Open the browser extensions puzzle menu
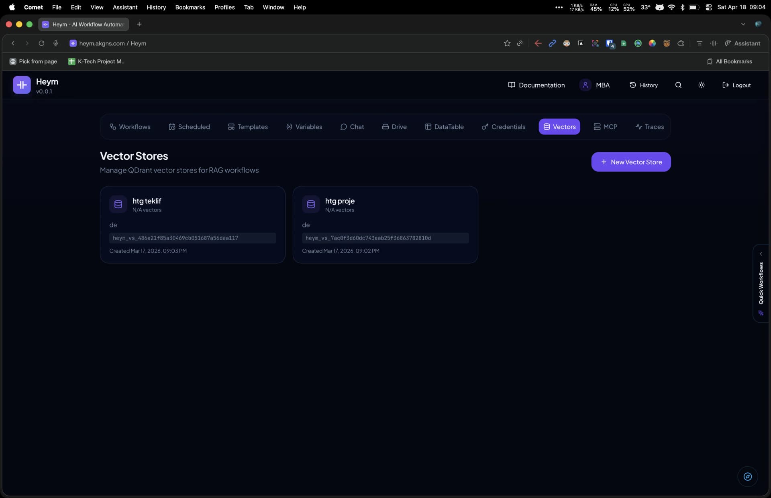Screen dimensions: 771x498 click(x=681, y=43)
